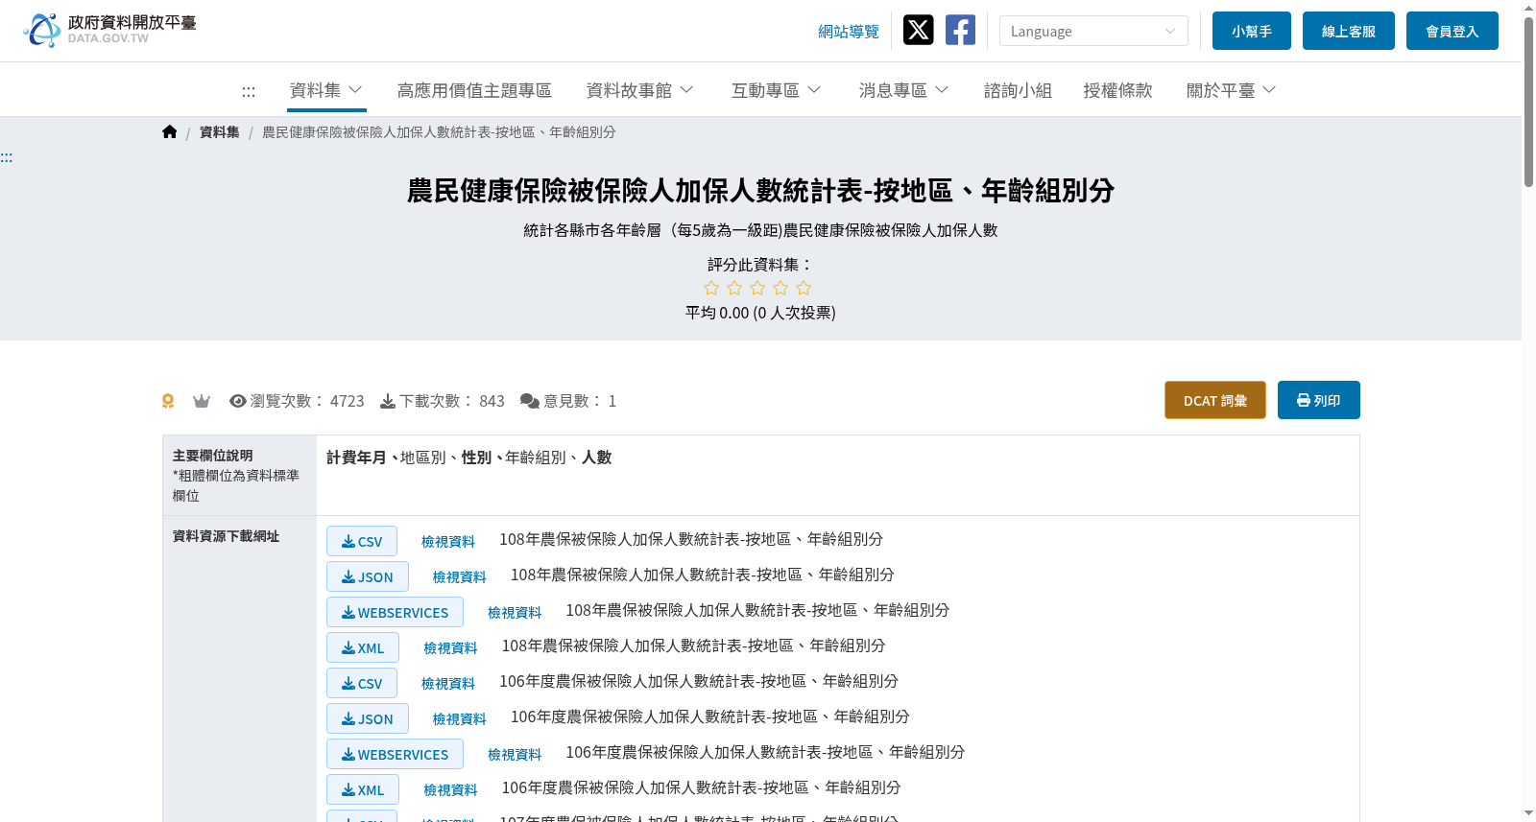Viewport: 1536px width, 822px height.
Task: Open 線上客服 online support
Action: pyautogui.click(x=1349, y=31)
